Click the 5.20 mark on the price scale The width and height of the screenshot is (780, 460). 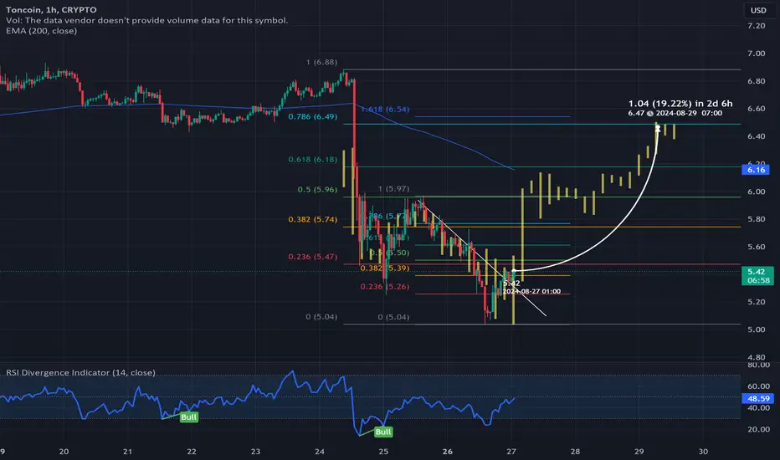coord(756,302)
